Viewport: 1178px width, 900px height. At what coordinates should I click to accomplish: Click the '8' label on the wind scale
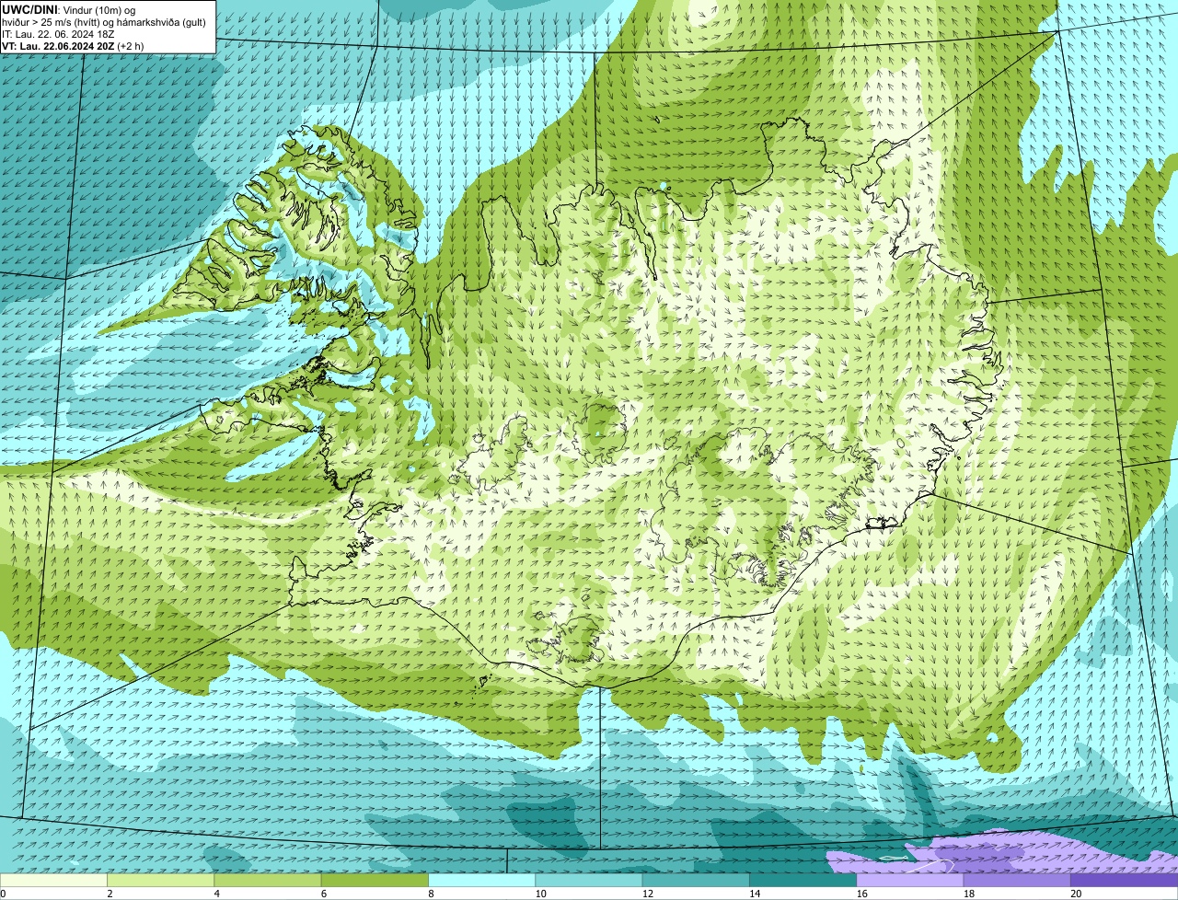(432, 894)
